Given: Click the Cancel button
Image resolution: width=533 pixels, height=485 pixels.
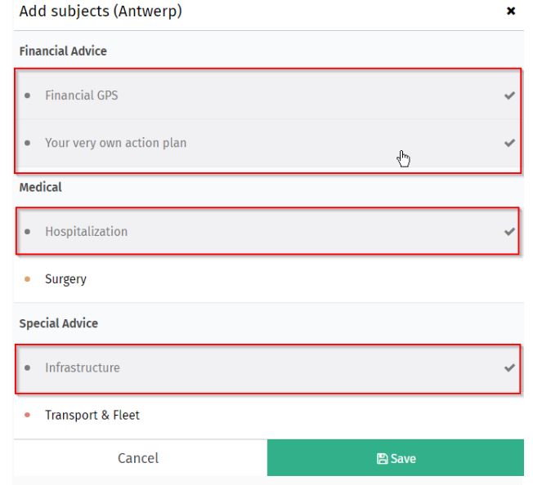Looking at the screenshot, I should pyautogui.click(x=138, y=458).
